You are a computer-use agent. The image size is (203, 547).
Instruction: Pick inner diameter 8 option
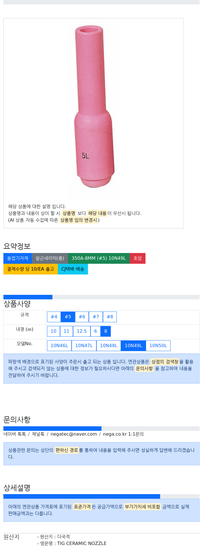[x=106, y=331]
